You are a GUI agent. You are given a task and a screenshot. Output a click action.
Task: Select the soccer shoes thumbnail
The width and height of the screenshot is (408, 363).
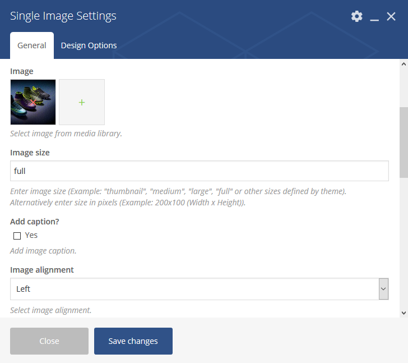[33, 102]
